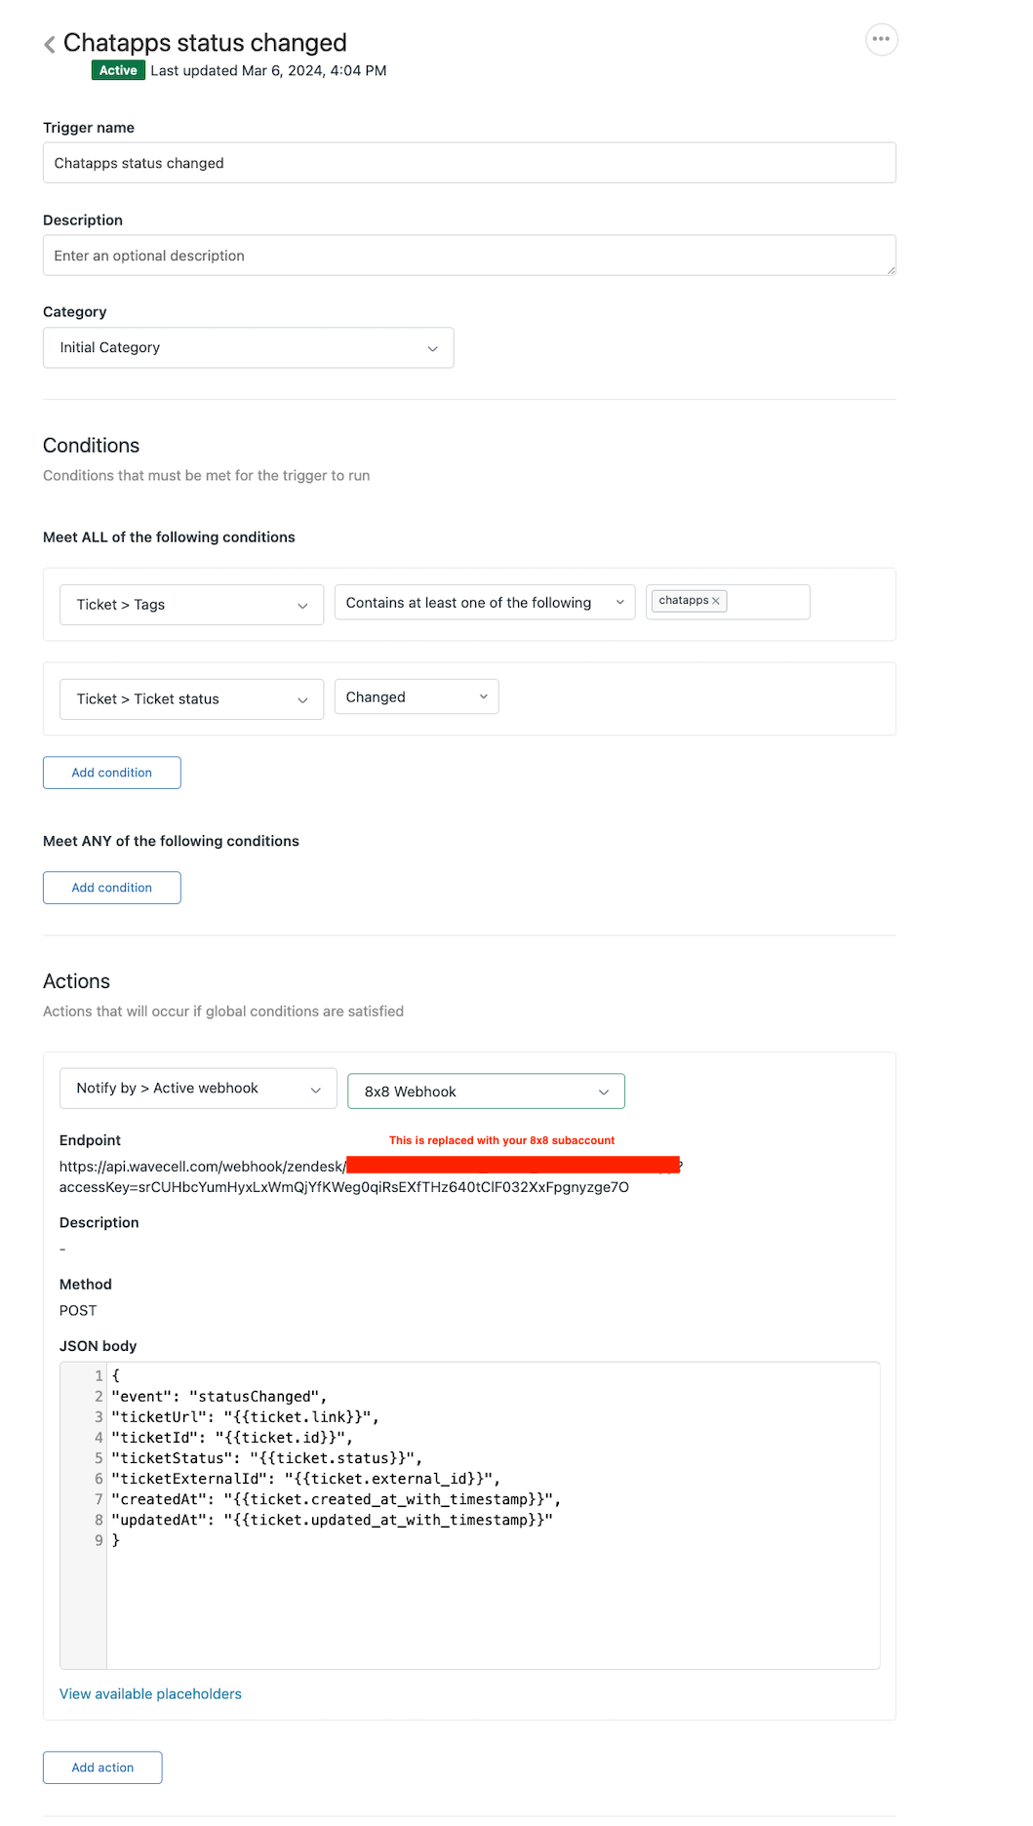
Task: Click the back arrow beside the trigger title
Action: coord(50,44)
